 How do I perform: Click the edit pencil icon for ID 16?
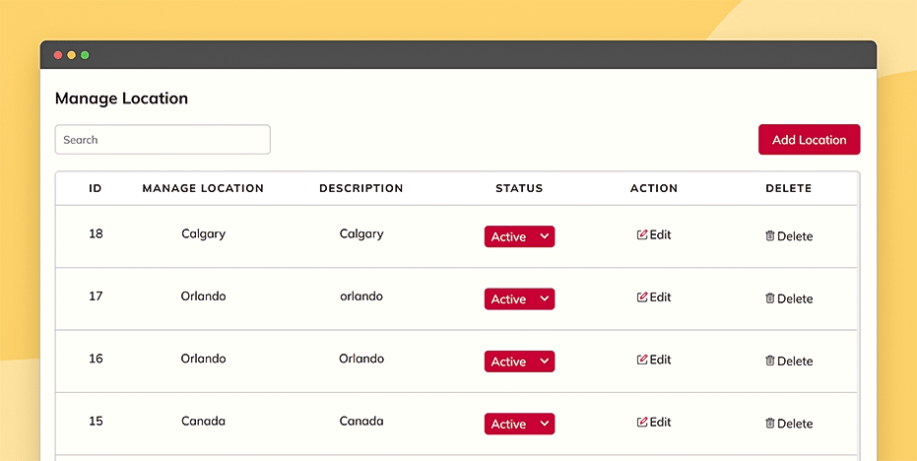pyautogui.click(x=642, y=360)
